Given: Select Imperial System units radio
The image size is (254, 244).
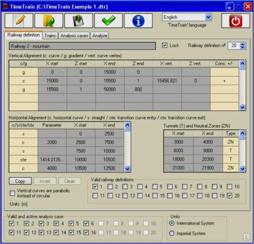Looking at the screenshot, I should pos(172,233).
